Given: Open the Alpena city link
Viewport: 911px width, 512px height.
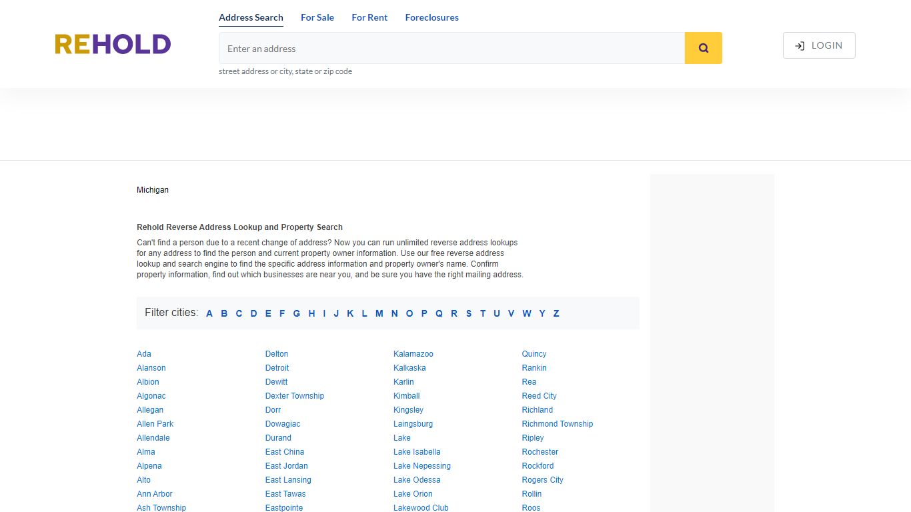Looking at the screenshot, I should pos(149,466).
